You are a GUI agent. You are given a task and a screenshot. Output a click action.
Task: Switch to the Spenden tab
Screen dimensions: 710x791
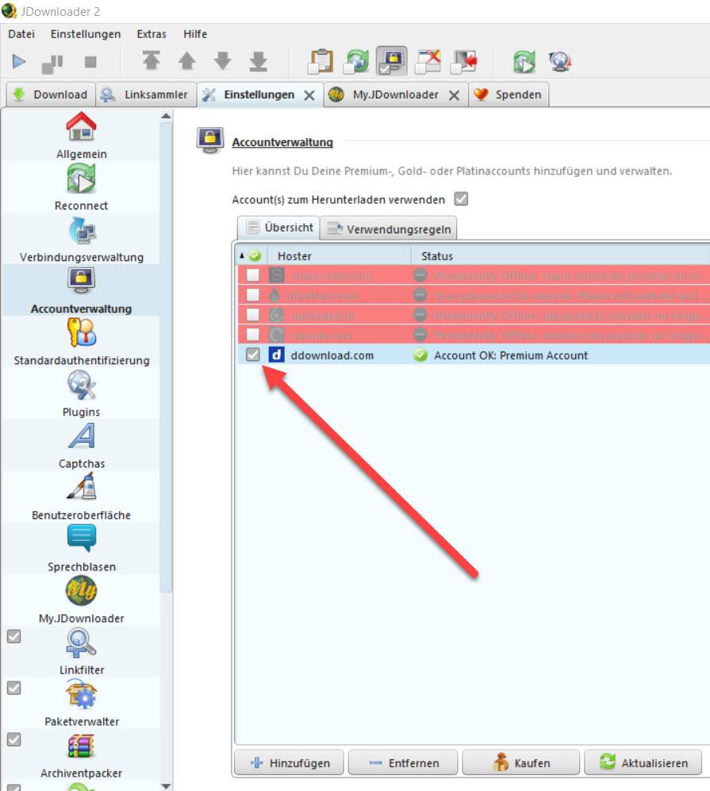(x=509, y=94)
